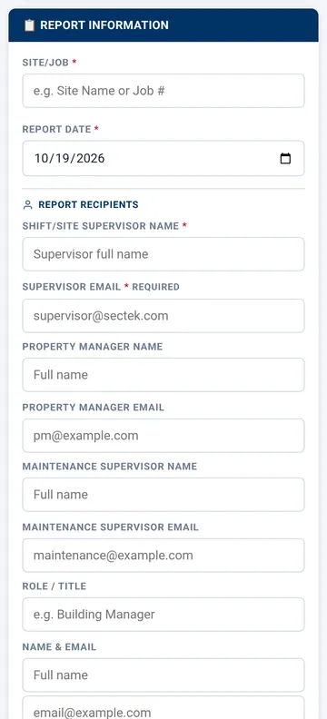Click the Role / Title Building Manager field

click(163, 615)
